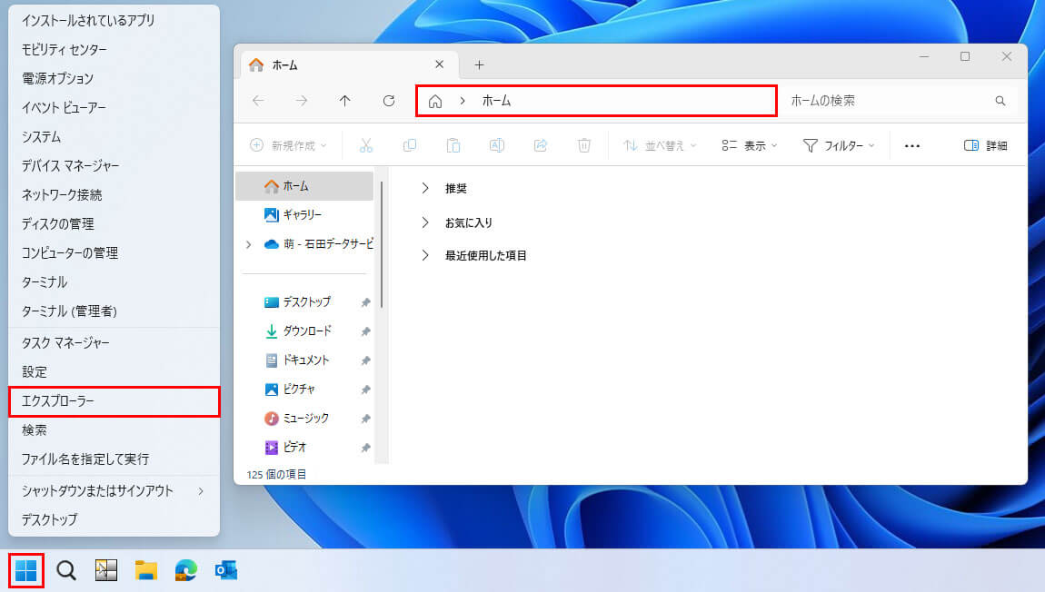Screen dimensions: 1045x592
Task: Select エクスプローラー in the context menu
Action: [114, 401]
